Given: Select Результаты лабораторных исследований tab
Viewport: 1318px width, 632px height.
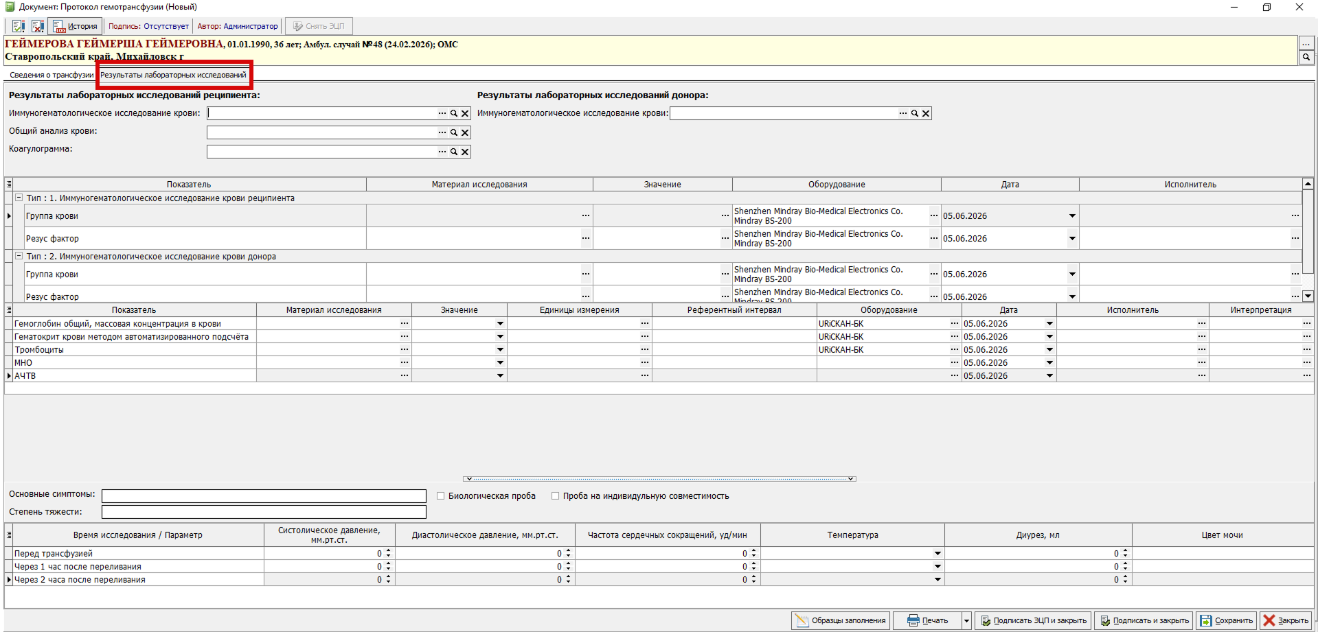Looking at the screenshot, I should [173, 75].
